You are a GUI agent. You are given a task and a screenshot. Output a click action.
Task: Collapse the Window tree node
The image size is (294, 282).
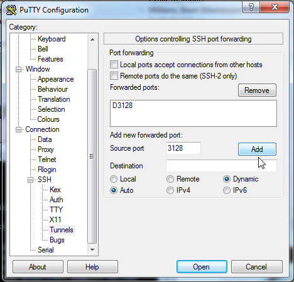(x=18, y=69)
